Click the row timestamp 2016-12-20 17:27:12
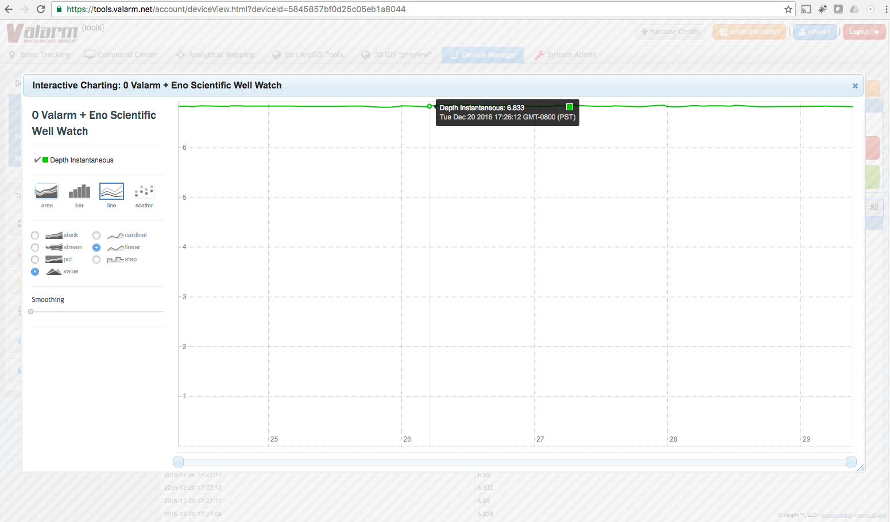This screenshot has height=522, width=890. pyautogui.click(x=193, y=488)
